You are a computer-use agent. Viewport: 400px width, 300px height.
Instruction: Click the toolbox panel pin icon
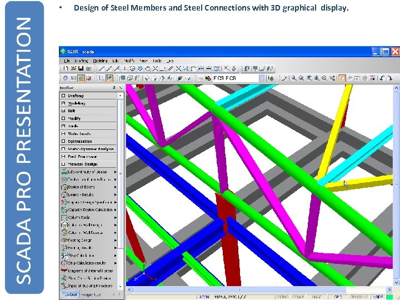114,88
